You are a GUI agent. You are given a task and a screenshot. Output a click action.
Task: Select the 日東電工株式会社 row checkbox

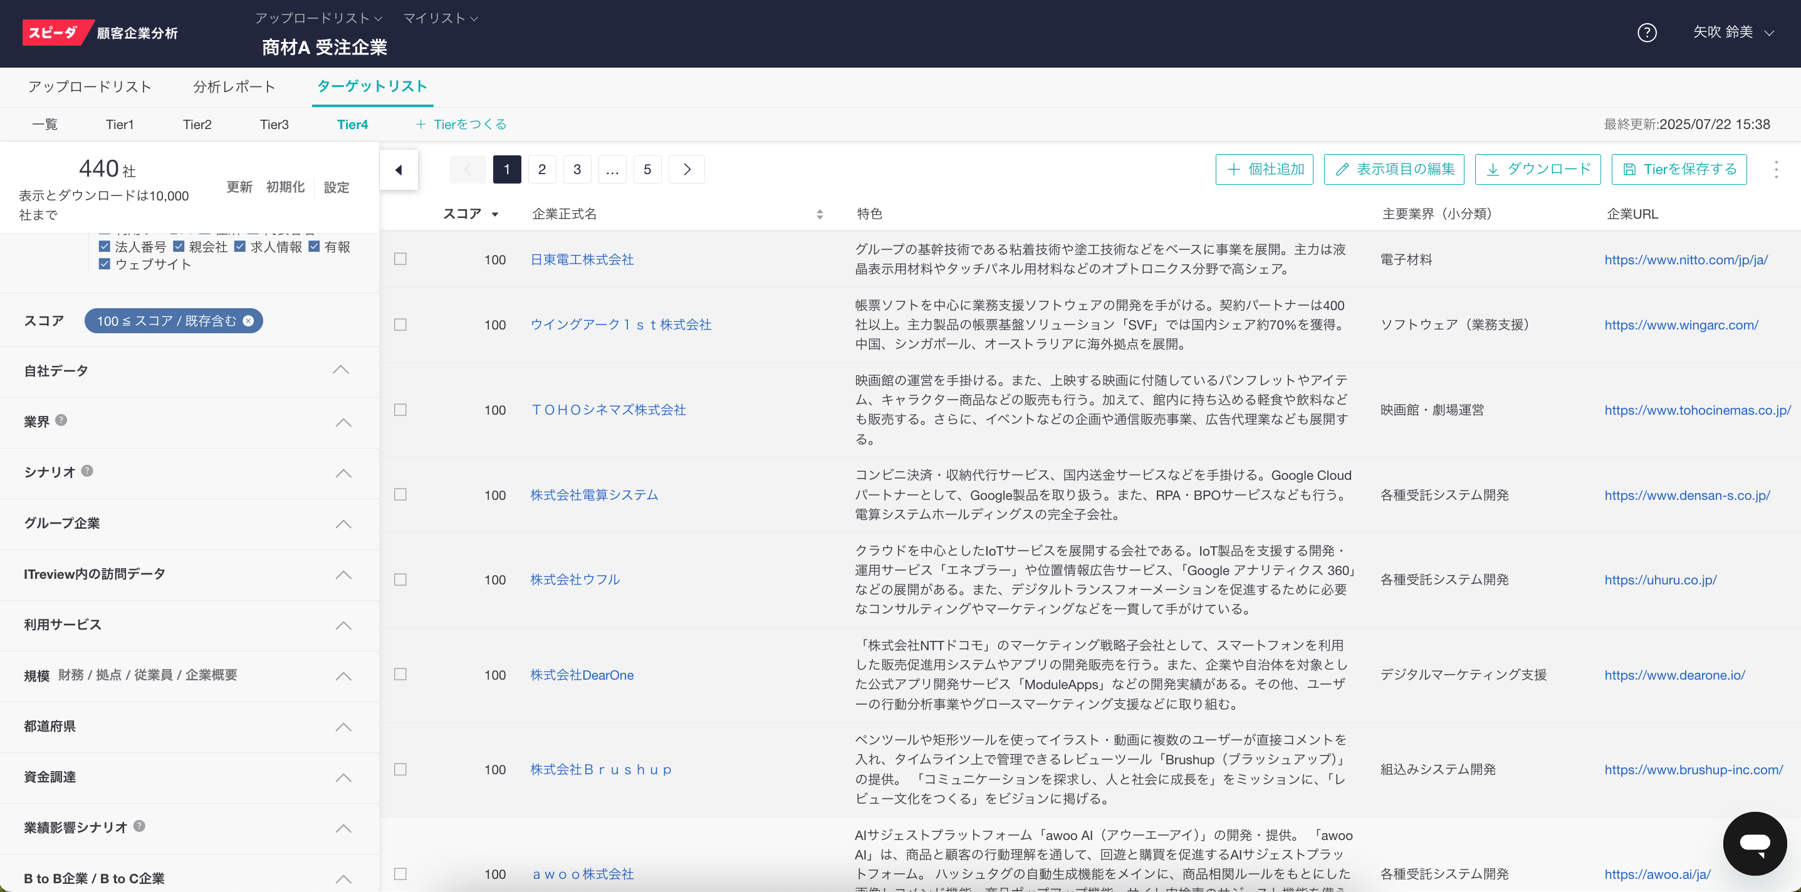pyautogui.click(x=400, y=259)
